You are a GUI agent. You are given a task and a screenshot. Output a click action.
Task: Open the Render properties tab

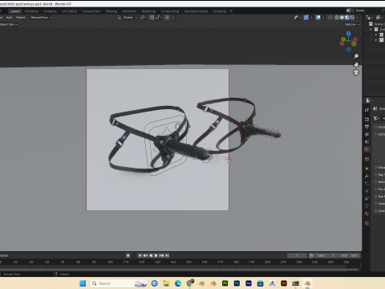click(367, 119)
